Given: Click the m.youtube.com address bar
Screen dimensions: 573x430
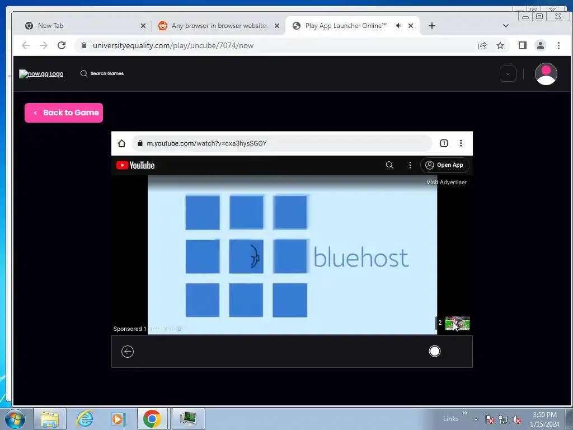Looking at the screenshot, I should [282, 143].
